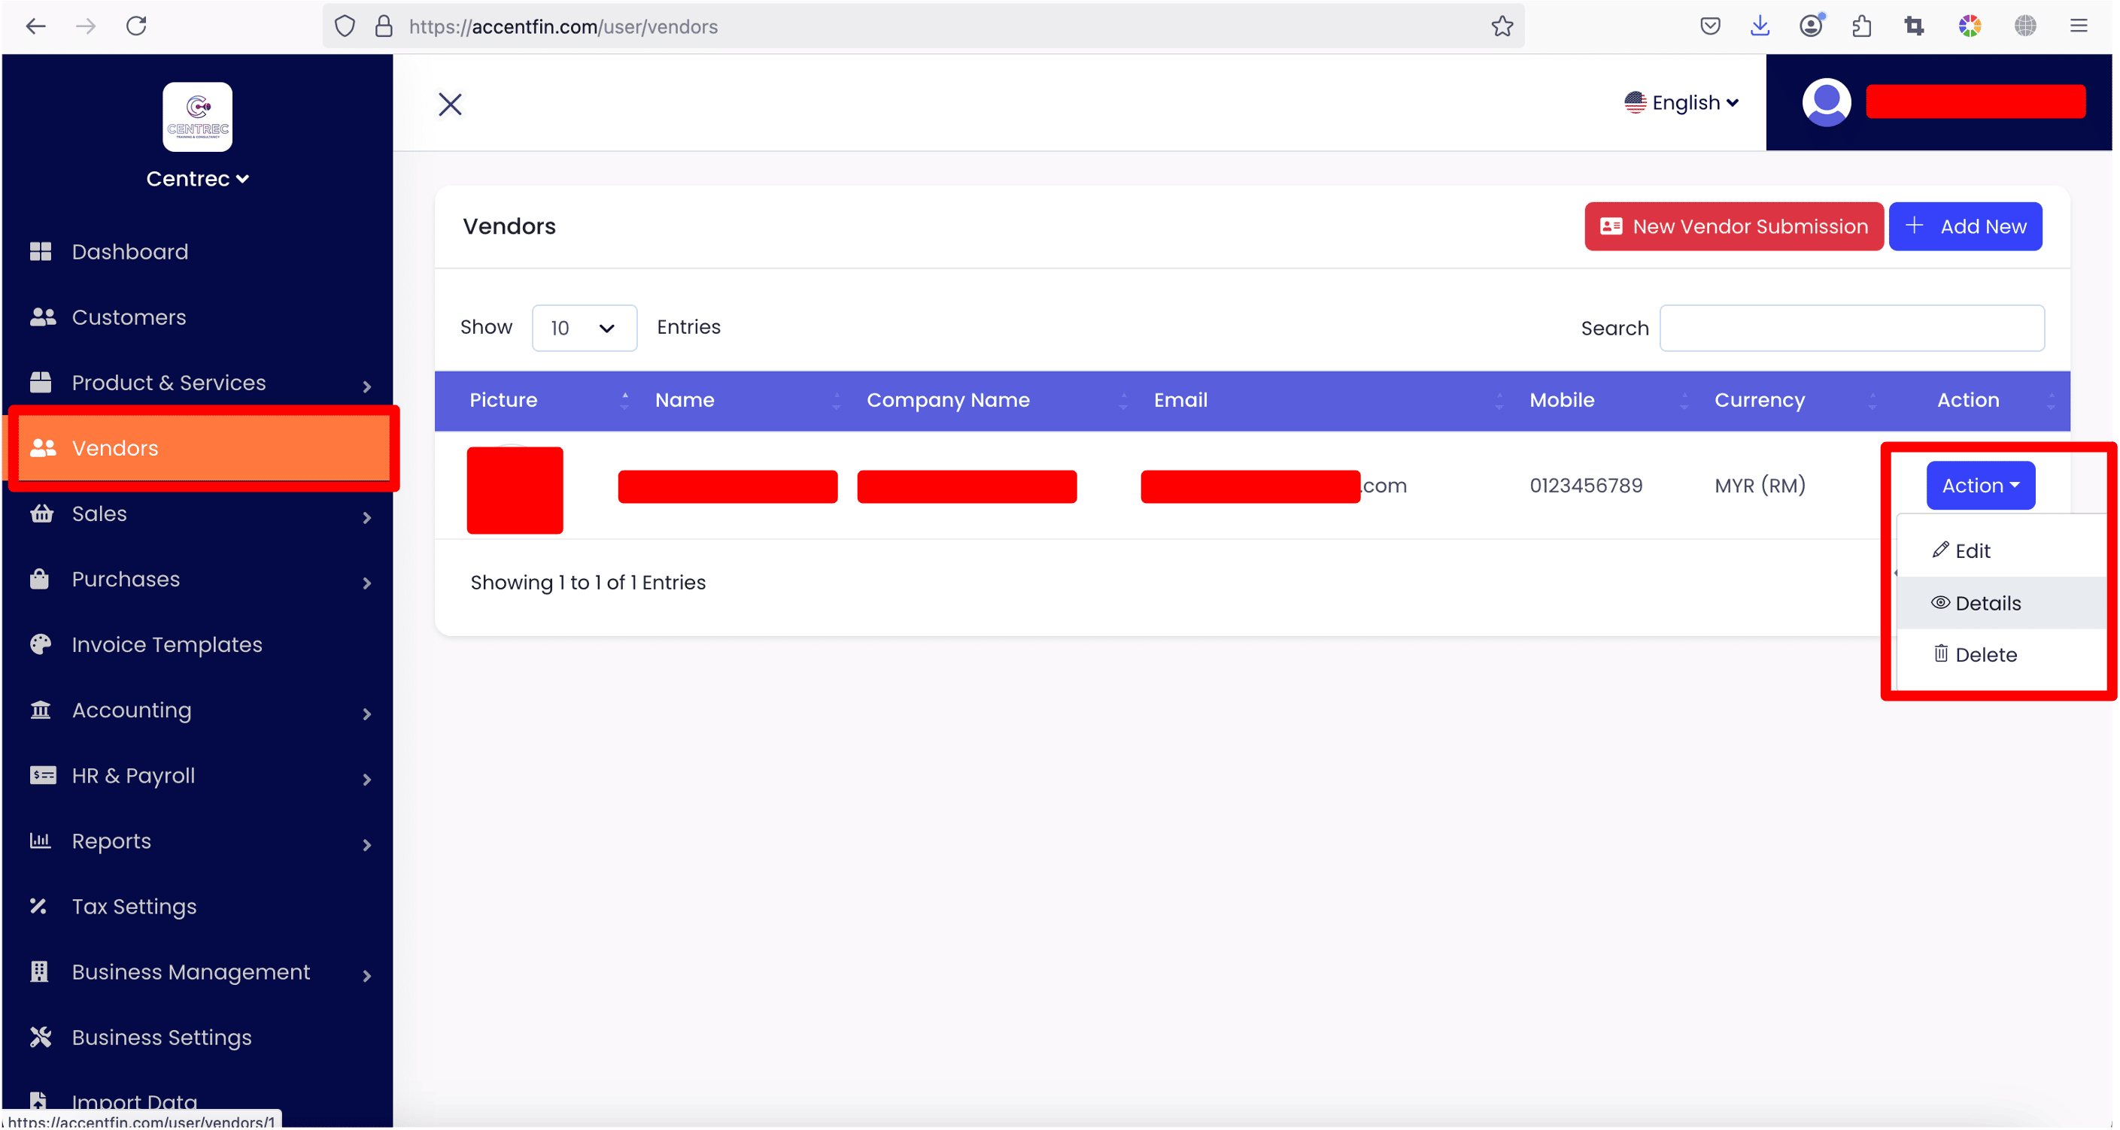Click the Dashboard grid icon in sidebar
Image resolution: width=2120 pixels, height=1130 pixels.
click(x=41, y=252)
